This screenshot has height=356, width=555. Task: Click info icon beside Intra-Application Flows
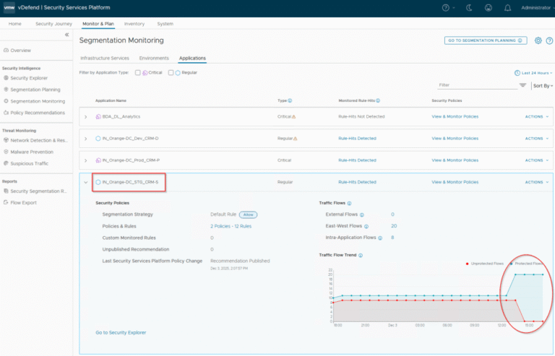pyautogui.click(x=380, y=238)
